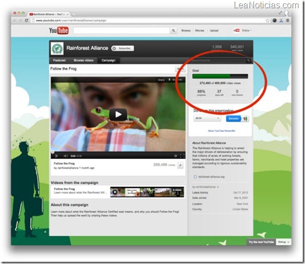Click the 37 days left stat
305x264 pixels.
pos(219,92)
